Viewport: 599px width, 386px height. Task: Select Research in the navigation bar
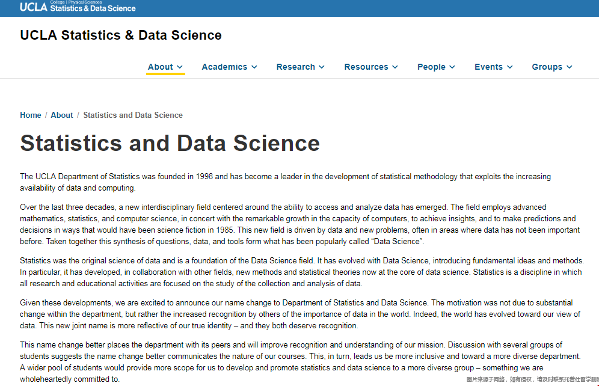[295, 67]
